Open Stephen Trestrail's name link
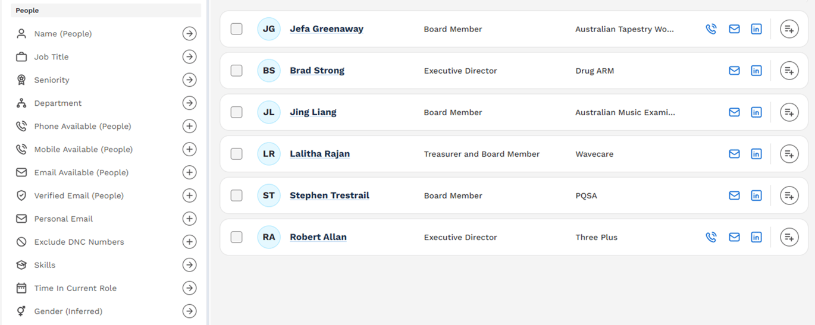This screenshot has height=325, width=815. coord(330,195)
